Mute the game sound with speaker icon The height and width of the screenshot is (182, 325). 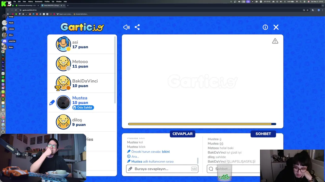126,27
